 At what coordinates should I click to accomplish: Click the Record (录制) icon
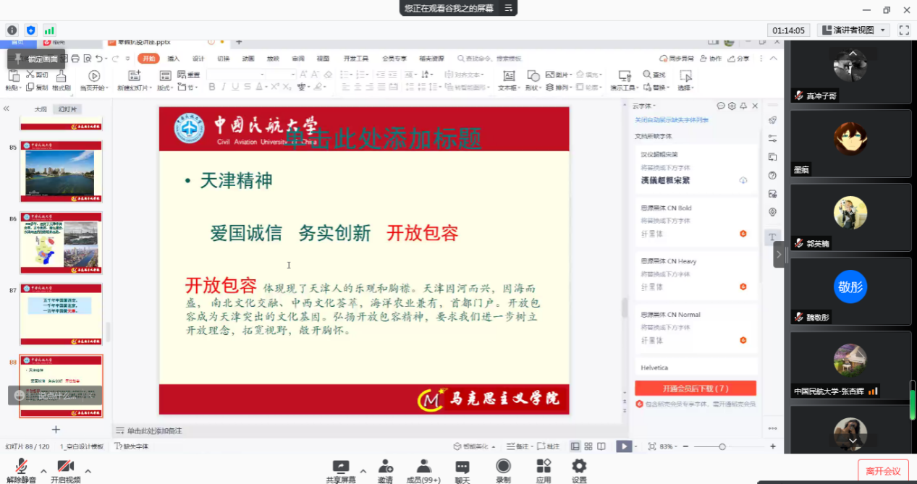(x=503, y=466)
